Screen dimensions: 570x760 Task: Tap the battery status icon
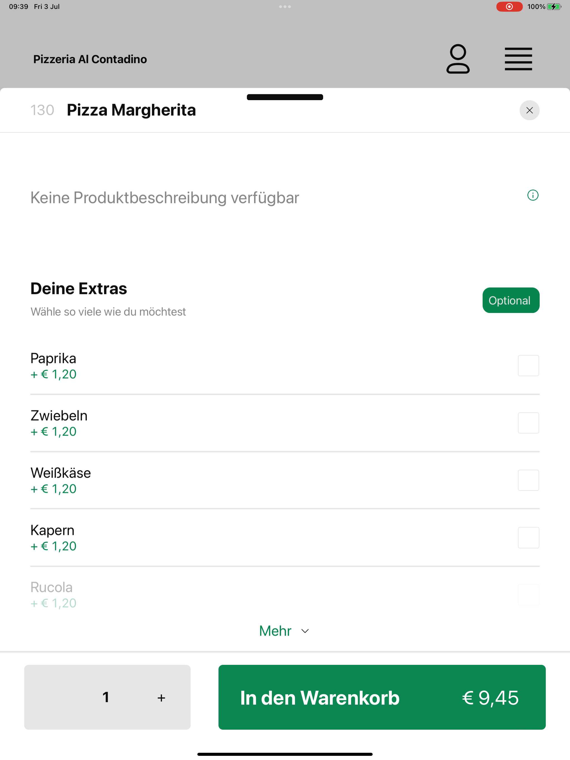coord(554,6)
